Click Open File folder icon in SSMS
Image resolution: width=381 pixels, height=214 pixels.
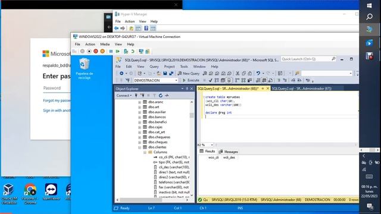159,73
